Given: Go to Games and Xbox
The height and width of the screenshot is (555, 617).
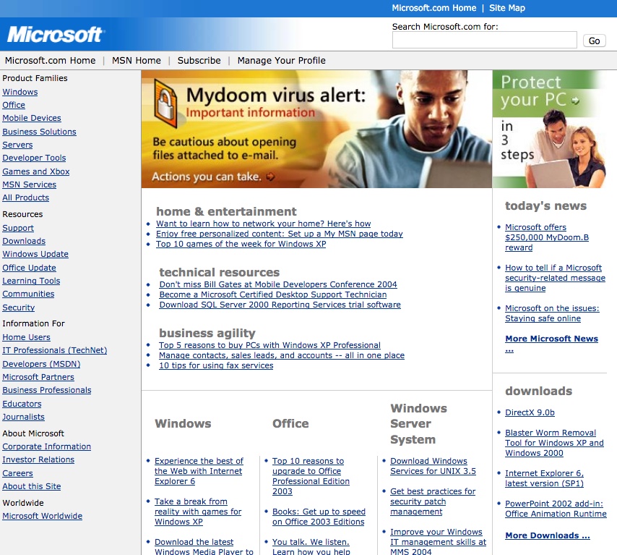Looking at the screenshot, I should point(36,171).
